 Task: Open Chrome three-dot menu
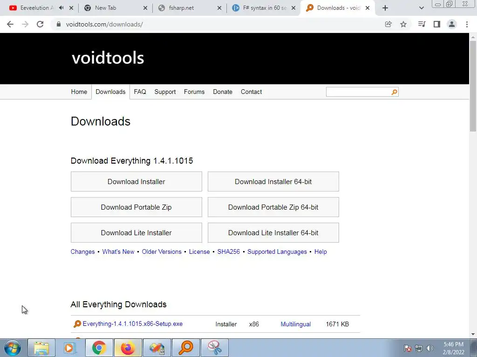467,24
